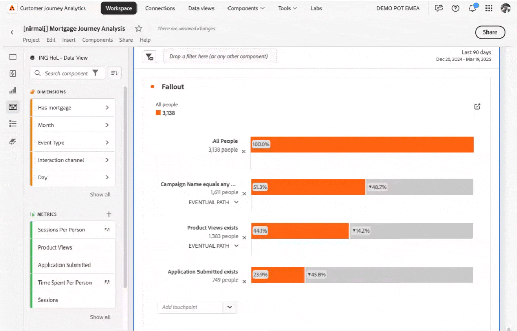Open the help question mark icon
This screenshot has width=517, height=331.
tap(455, 8)
